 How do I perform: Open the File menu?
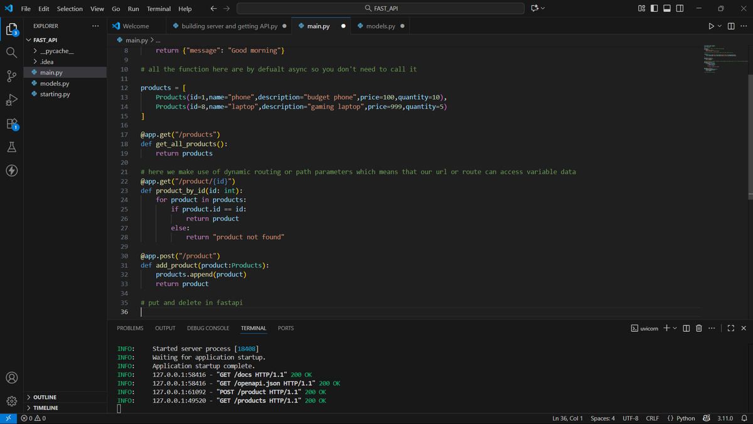(x=26, y=9)
